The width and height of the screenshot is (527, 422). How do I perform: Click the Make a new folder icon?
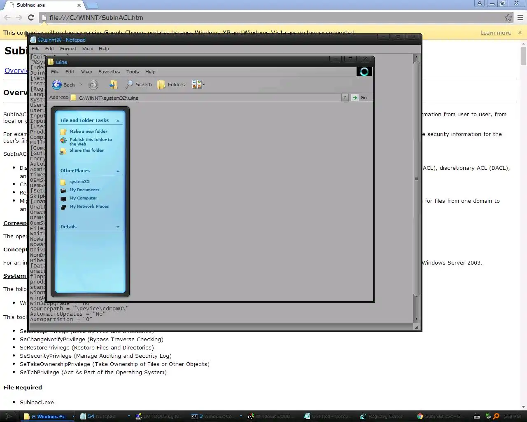point(63,132)
